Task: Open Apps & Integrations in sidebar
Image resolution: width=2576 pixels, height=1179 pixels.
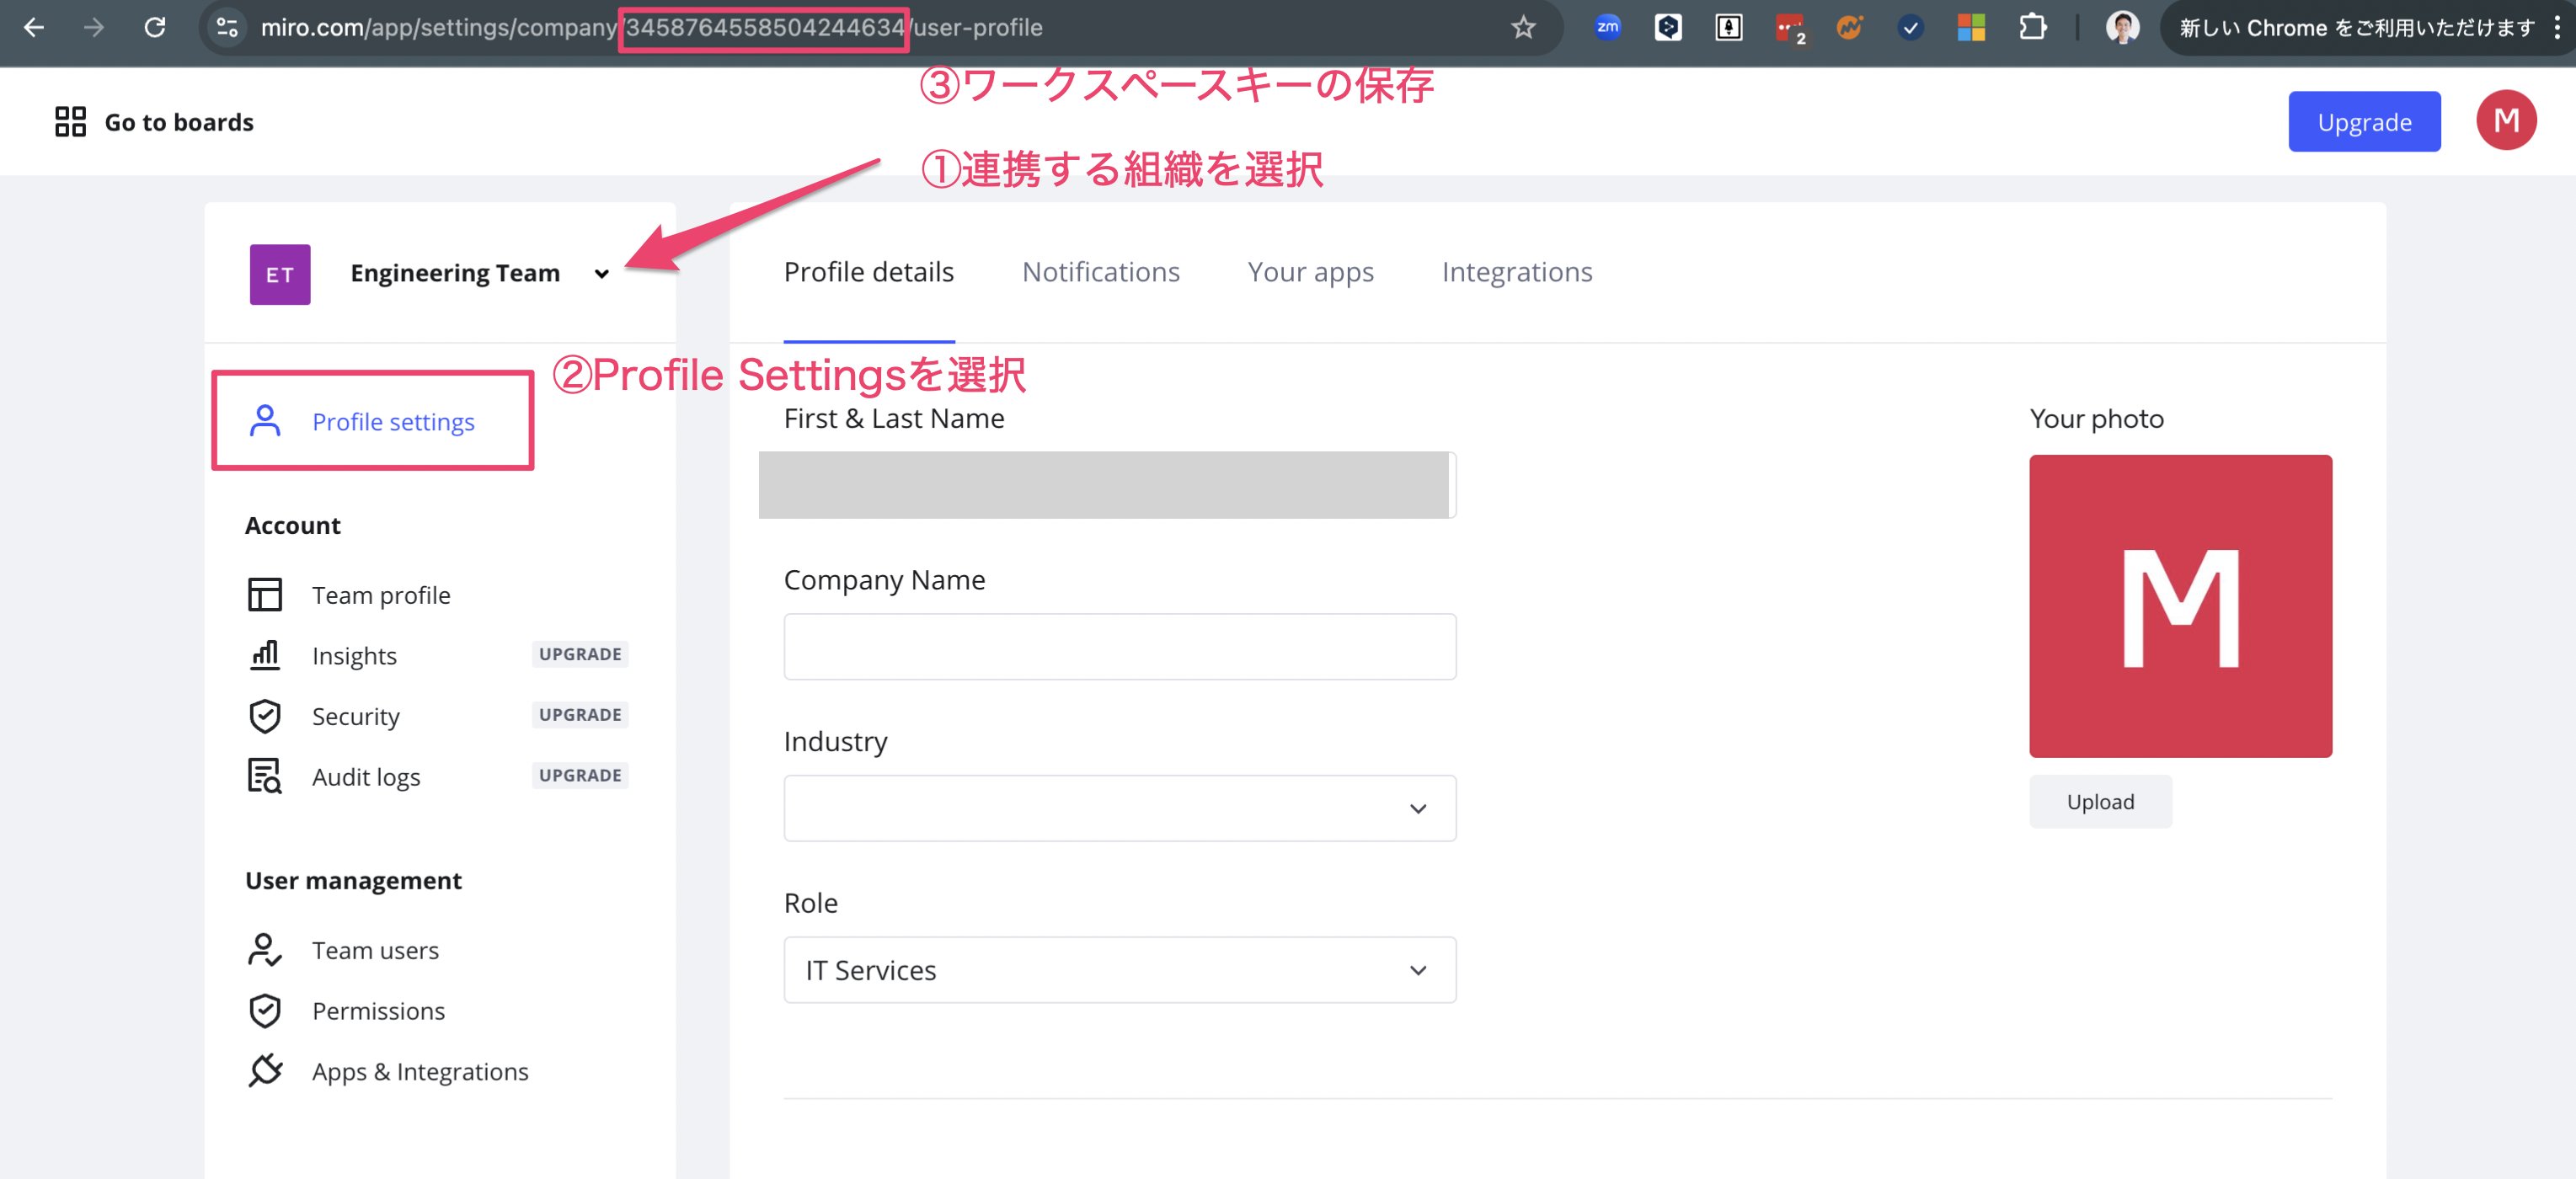Action: (x=420, y=1071)
